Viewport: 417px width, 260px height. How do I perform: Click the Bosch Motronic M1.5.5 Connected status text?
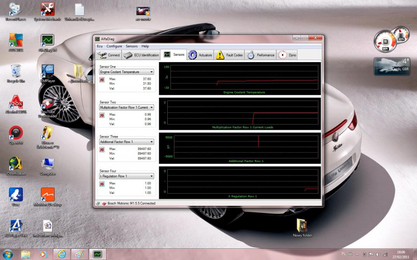pyautogui.click(x=131, y=203)
